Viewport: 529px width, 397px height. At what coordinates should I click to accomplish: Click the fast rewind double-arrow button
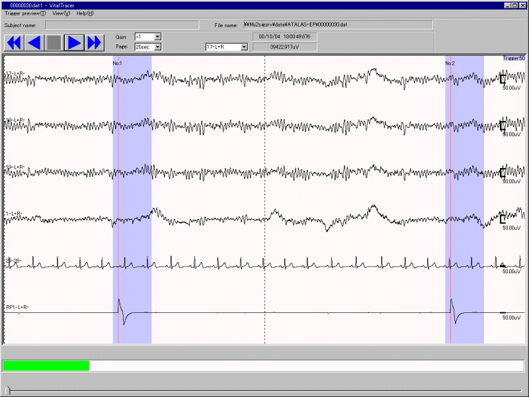[x=14, y=42]
